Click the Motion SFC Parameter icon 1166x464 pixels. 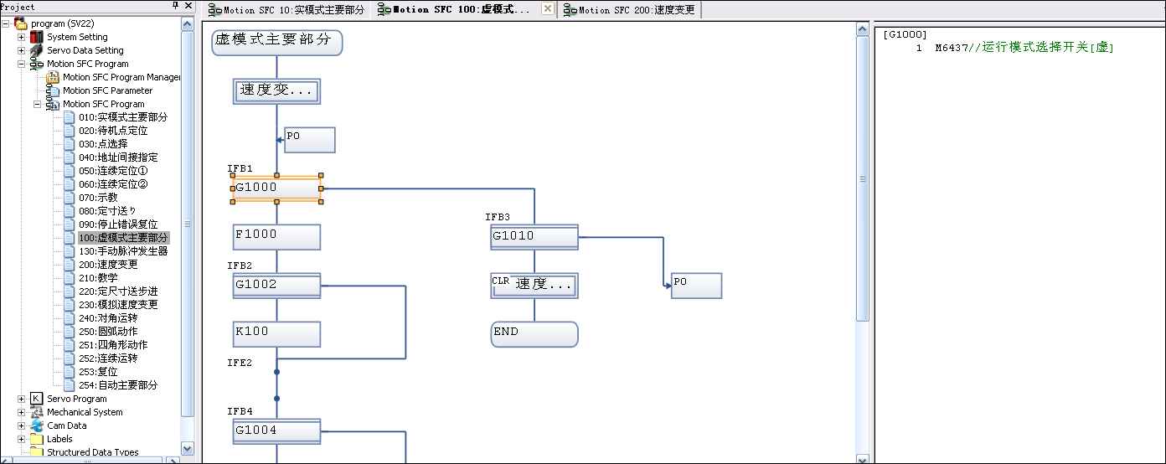point(52,90)
